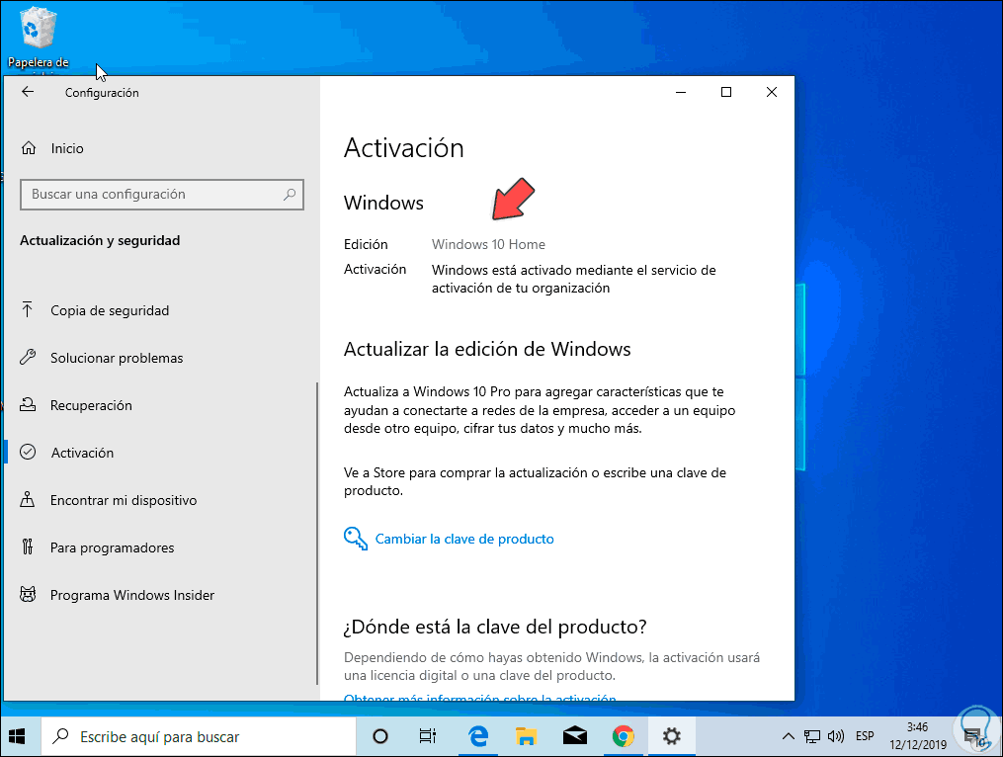The height and width of the screenshot is (757, 1003).
Task: Close the Configuración window
Action: (772, 92)
